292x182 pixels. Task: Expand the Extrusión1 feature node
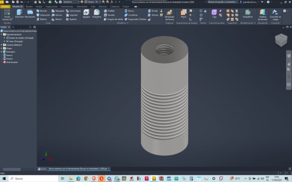coord(2,52)
